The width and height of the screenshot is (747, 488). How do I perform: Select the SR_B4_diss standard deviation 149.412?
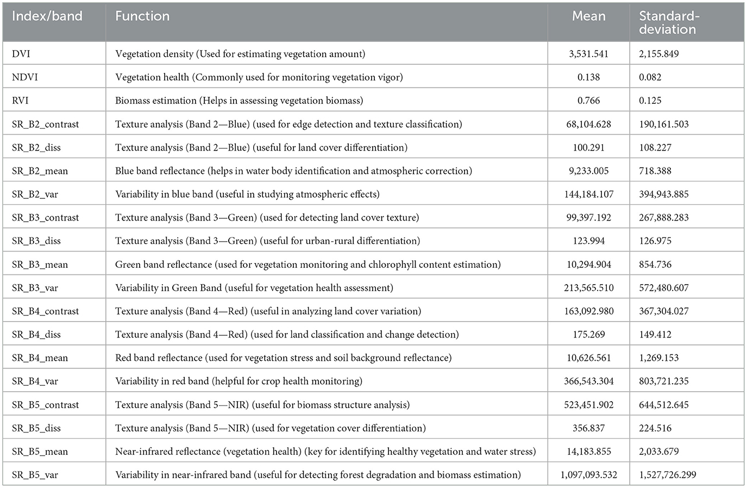pos(655,334)
